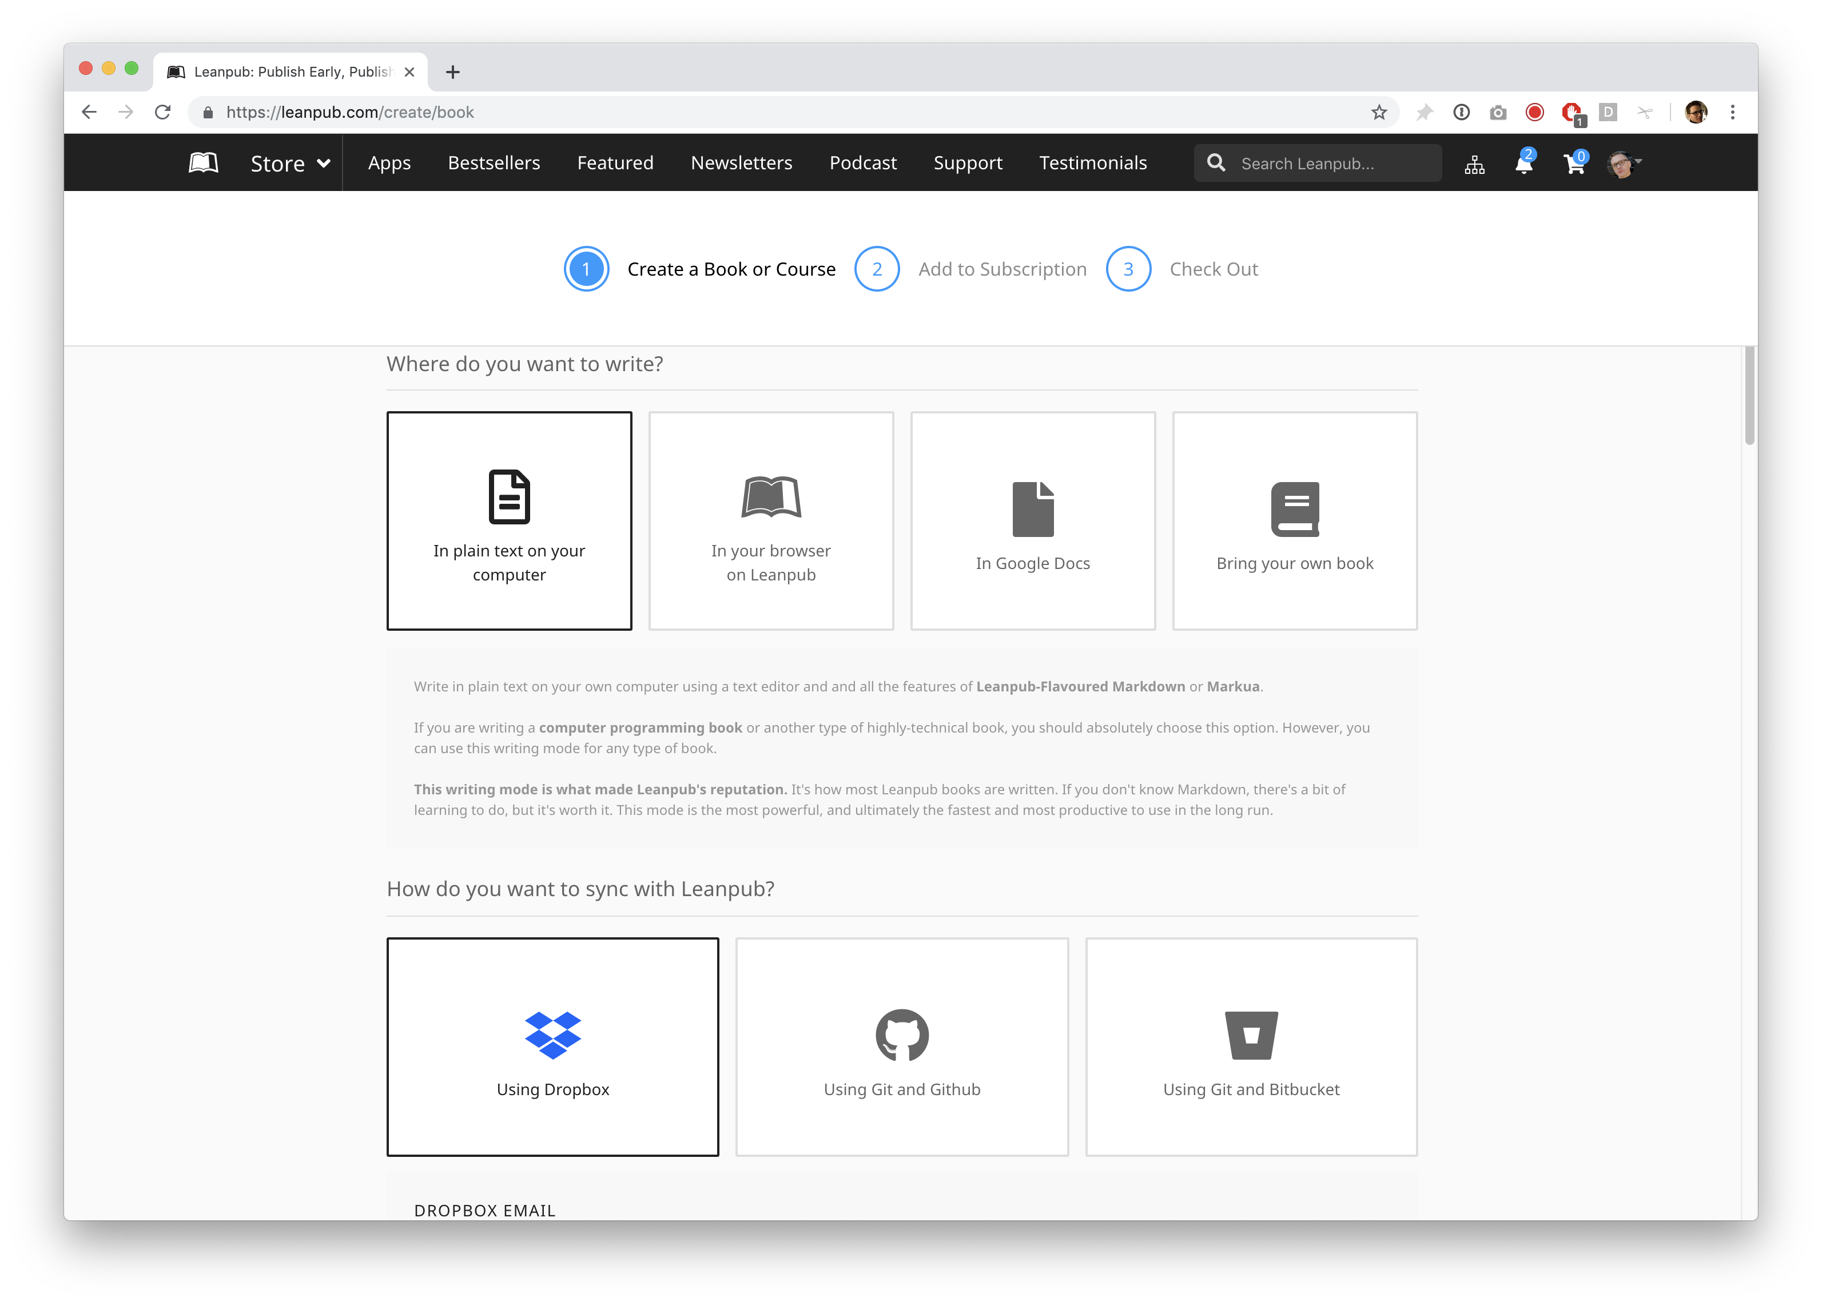1822x1305 pixels.
Task: Click the Check Out step label
Action: (1213, 269)
